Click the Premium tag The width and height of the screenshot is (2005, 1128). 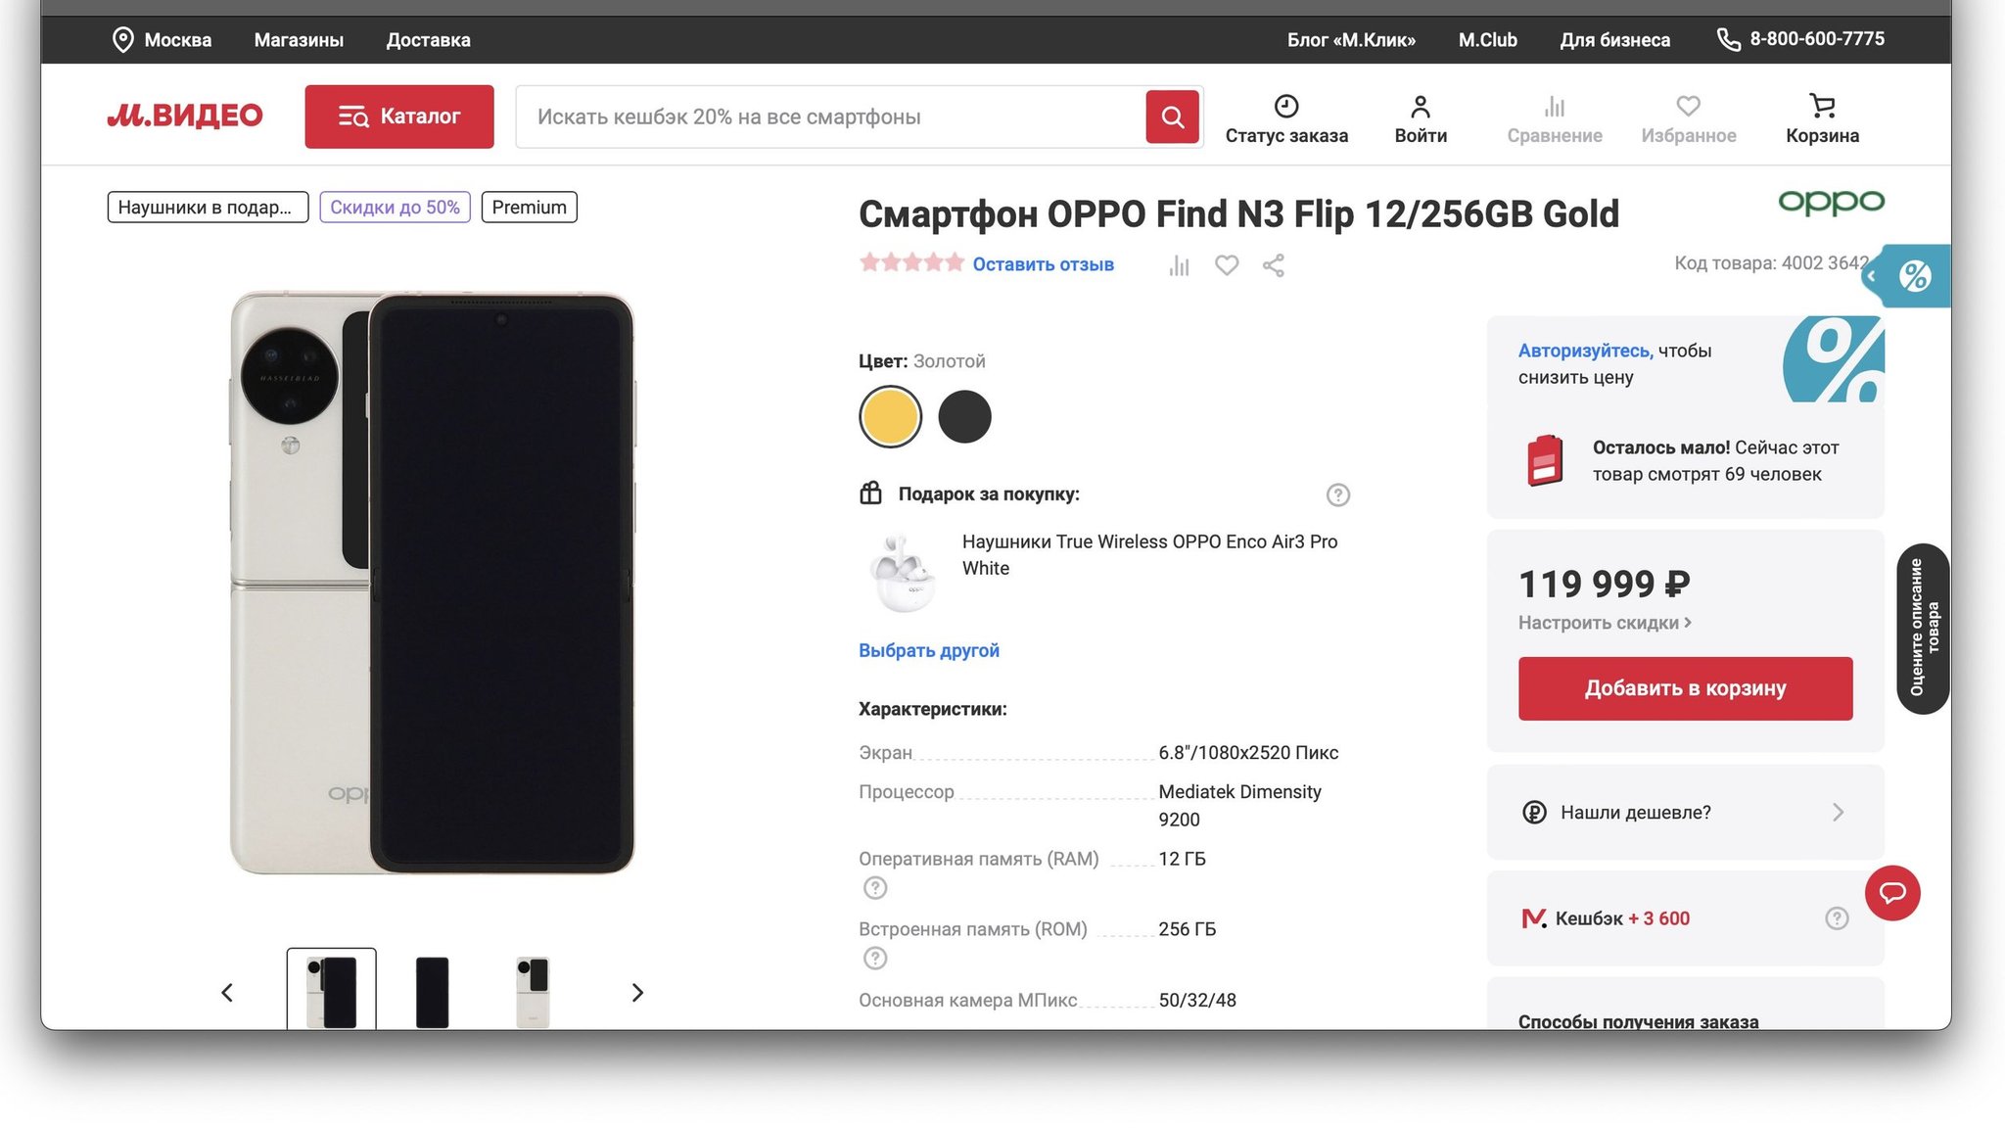coord(529,207)
